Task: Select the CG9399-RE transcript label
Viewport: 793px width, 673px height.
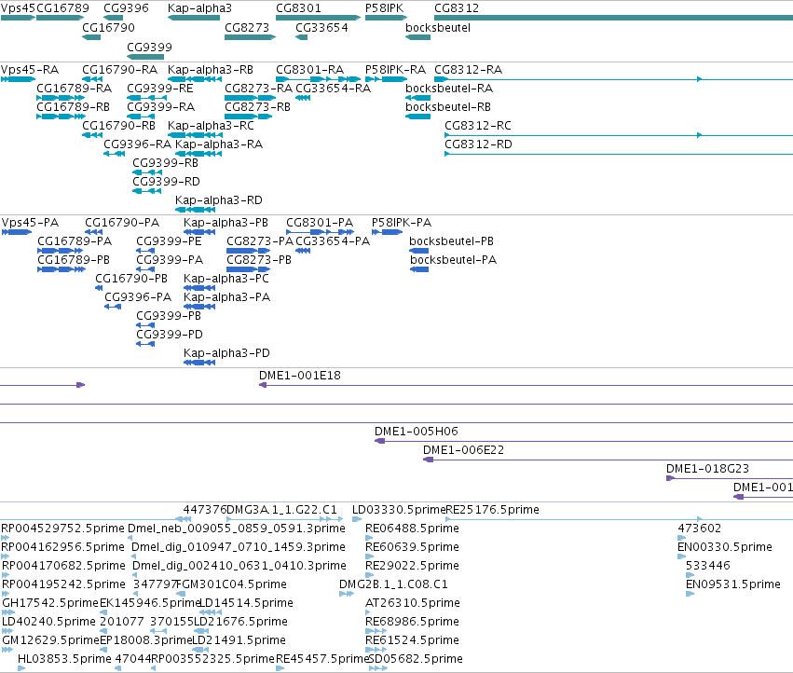Action: [x=160, y=89]
